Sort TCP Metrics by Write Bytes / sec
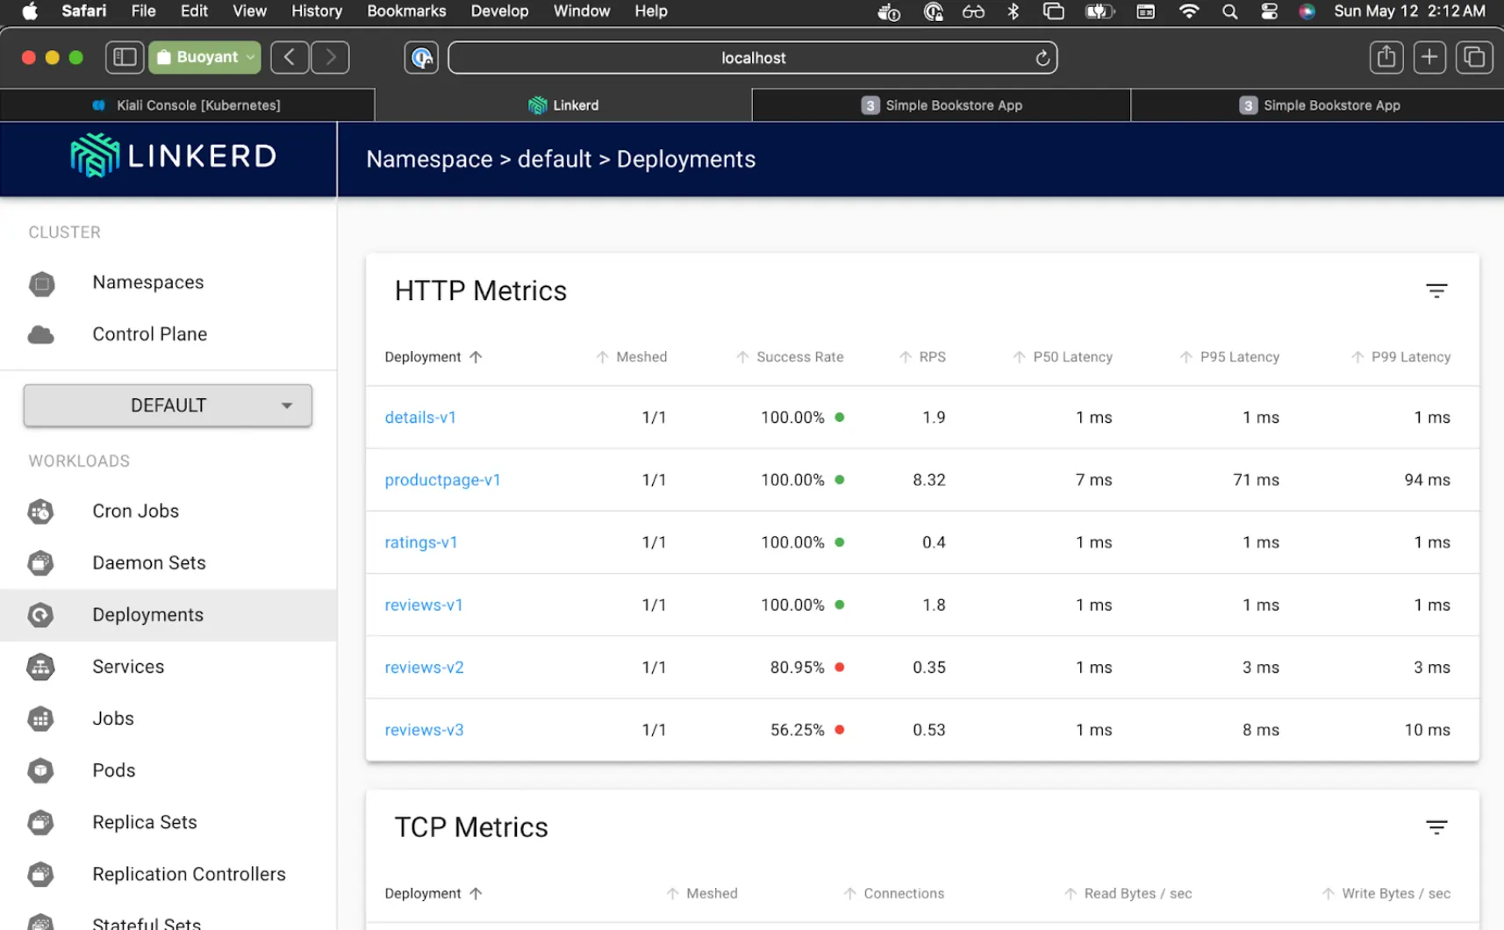 coord(1386,893)
